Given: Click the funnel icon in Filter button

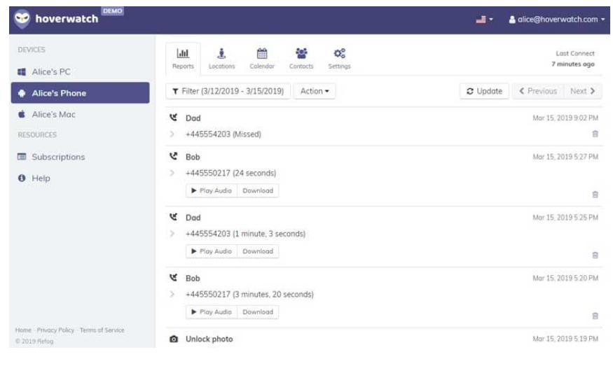Looking at the screenshot, I should click(x=176, y=91).
